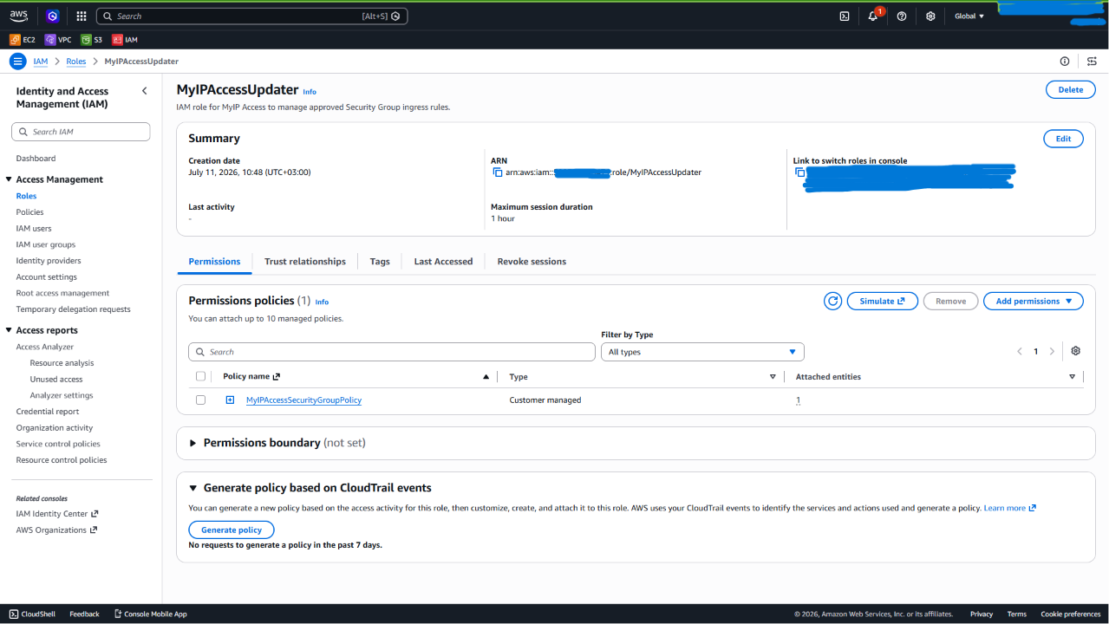Open EC2 favorite shortcut
The image size is (1109, 624).
click(x=23, y=40)
